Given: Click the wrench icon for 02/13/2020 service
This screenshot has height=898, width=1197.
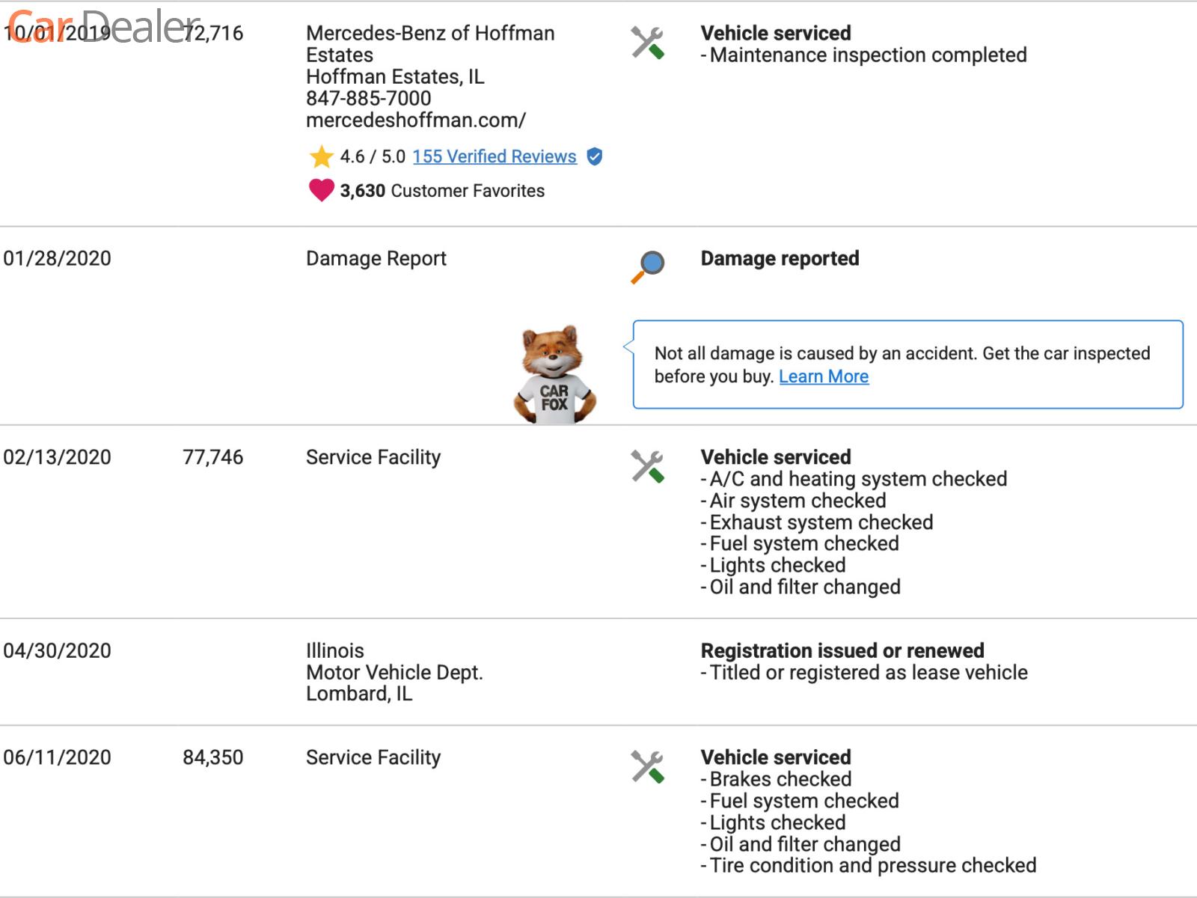Looking at the screenshot, I should pos(647,466).
